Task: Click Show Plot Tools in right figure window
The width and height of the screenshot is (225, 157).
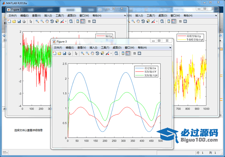Action: pos(185,21)
